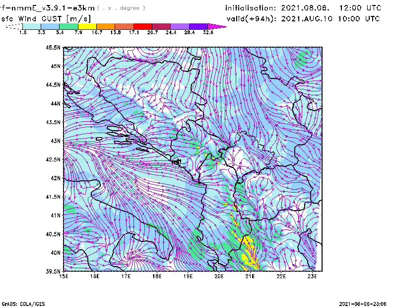
Task: Click the longitude label '17E'
Action: 126,276
